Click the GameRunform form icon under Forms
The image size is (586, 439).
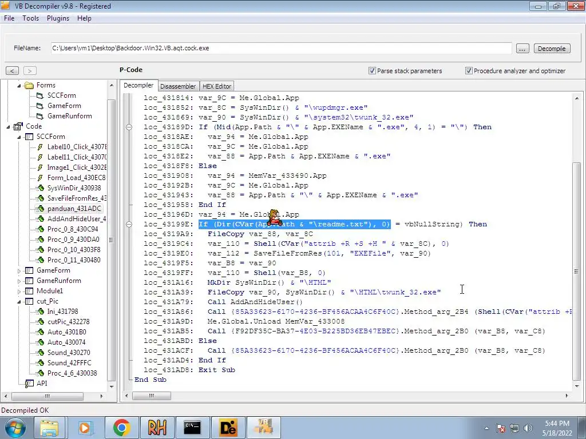click(39, 116)
